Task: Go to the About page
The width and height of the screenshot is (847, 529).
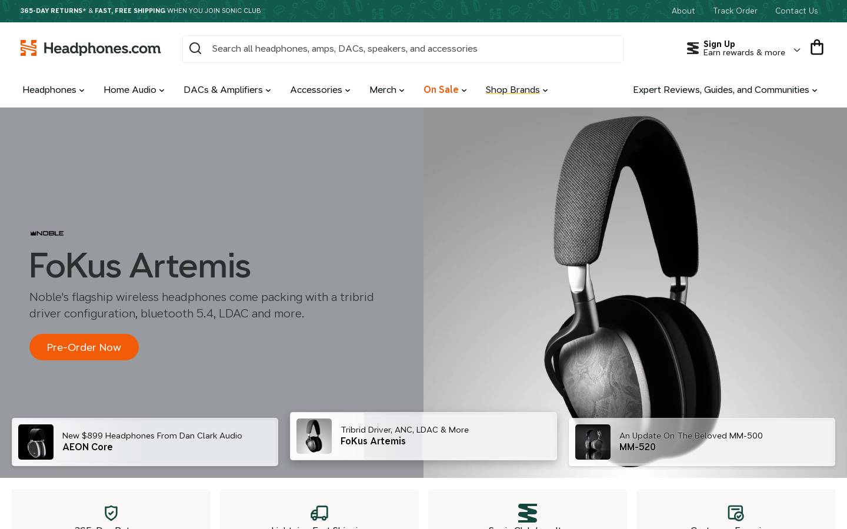Action: 683,11
